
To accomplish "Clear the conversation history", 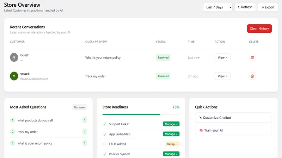I will coord(259,28).
